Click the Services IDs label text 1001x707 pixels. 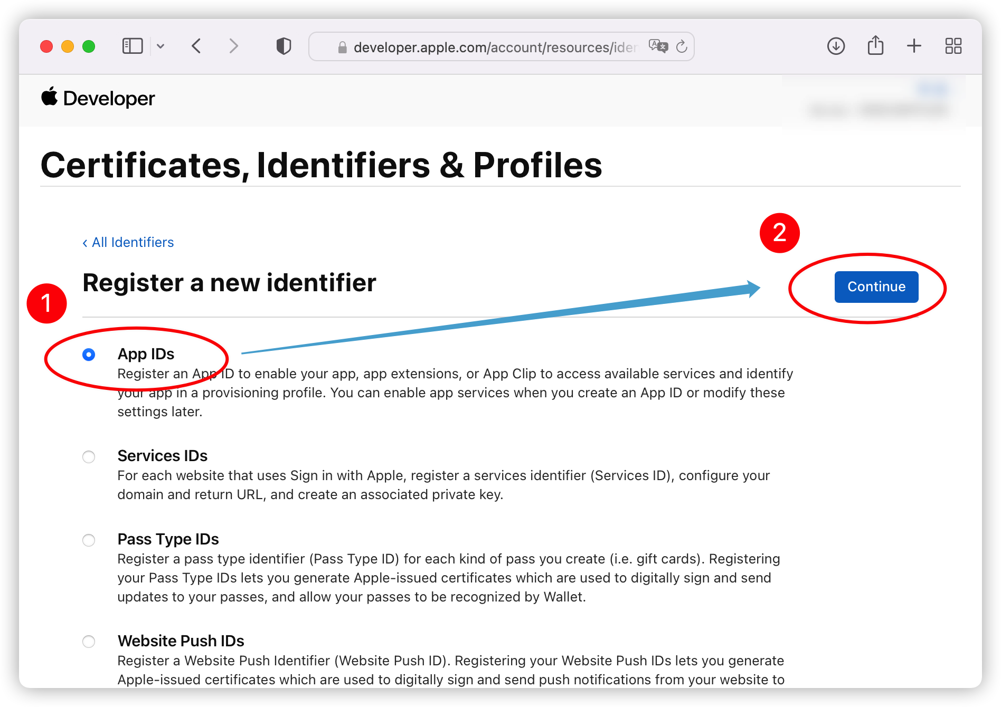coord(163,456)
